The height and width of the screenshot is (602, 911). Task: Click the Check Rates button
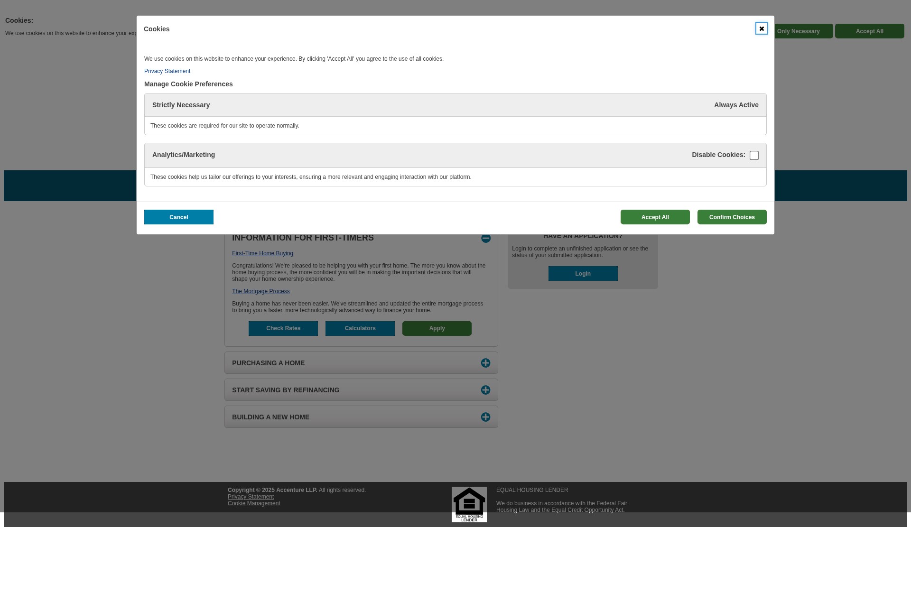click(x=283, y=328)
